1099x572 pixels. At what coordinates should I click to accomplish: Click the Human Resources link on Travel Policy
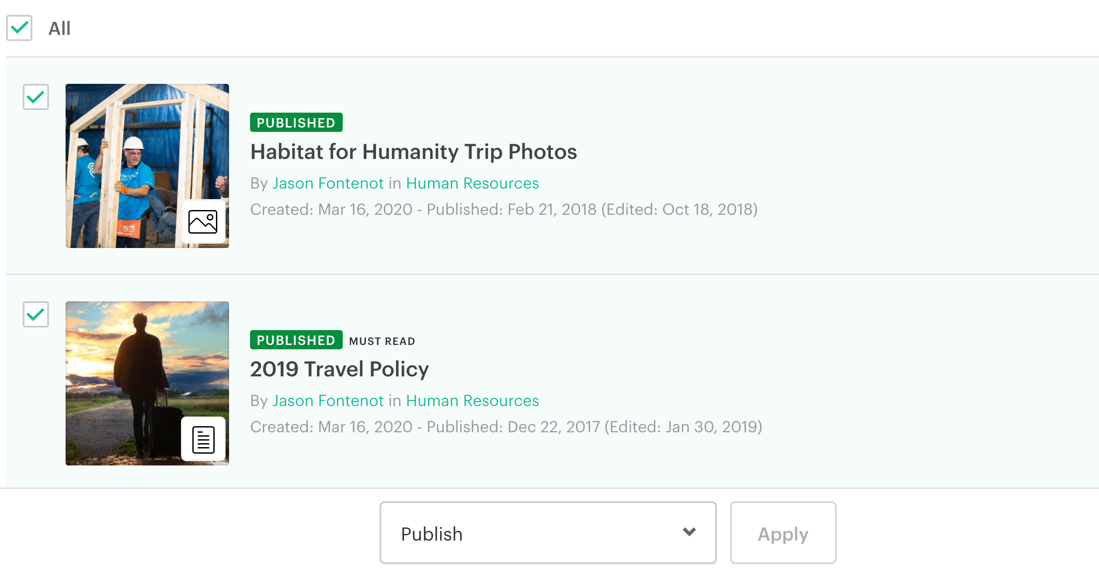point(473,401)
